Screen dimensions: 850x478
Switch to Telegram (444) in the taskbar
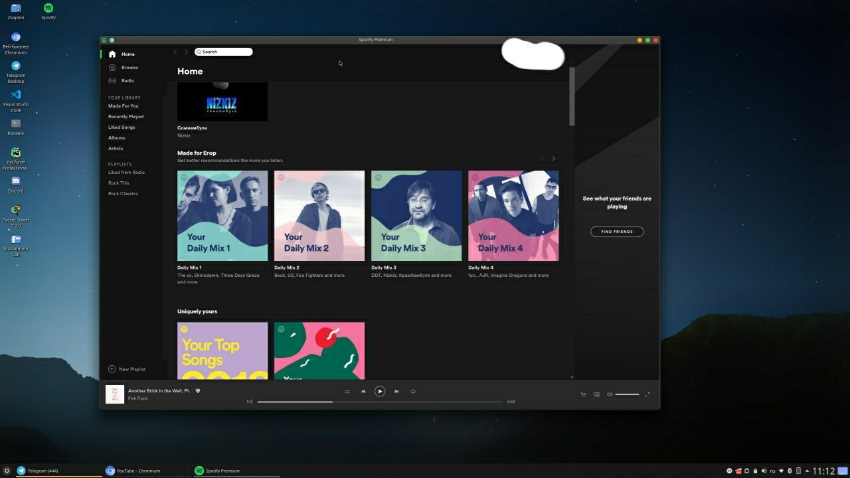[x=59, y=471]
